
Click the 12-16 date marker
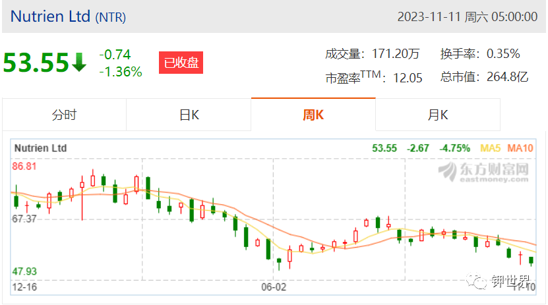[x=24, y=287]
